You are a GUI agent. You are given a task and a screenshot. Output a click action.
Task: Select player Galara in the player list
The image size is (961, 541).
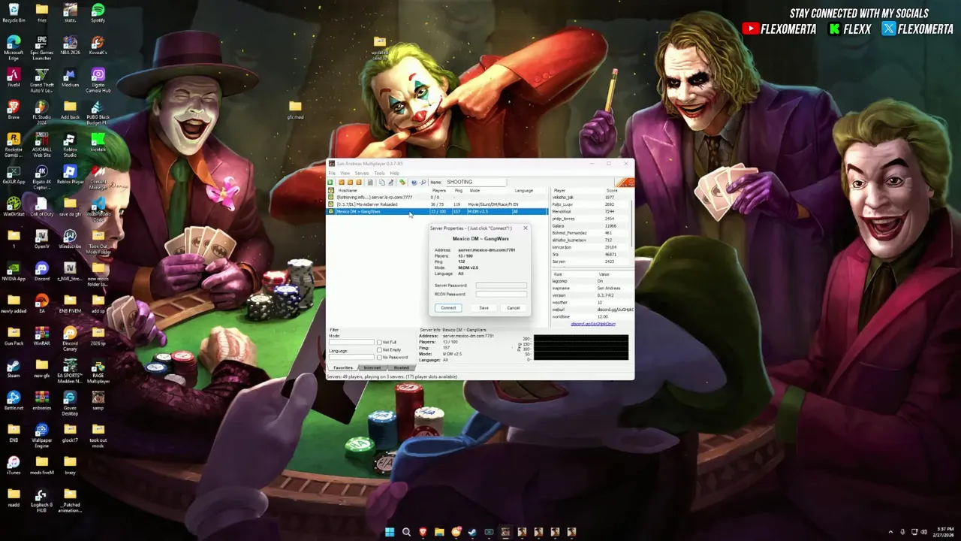590,225
